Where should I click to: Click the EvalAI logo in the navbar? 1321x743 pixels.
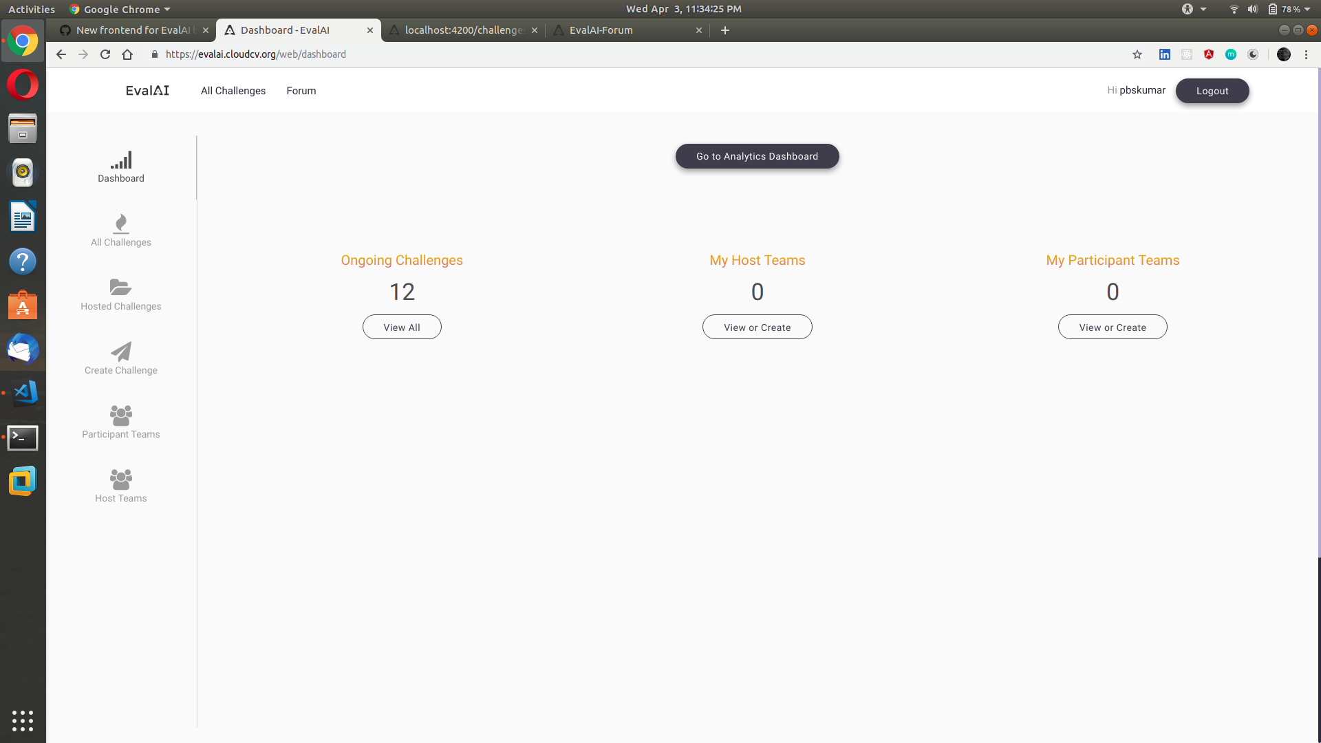point(147,90)
